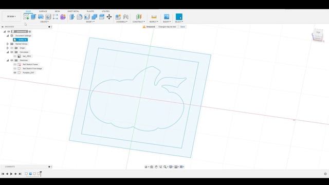Switch to the Mesh tab
Screen dimensions: 329x185
tap(57, 11)
